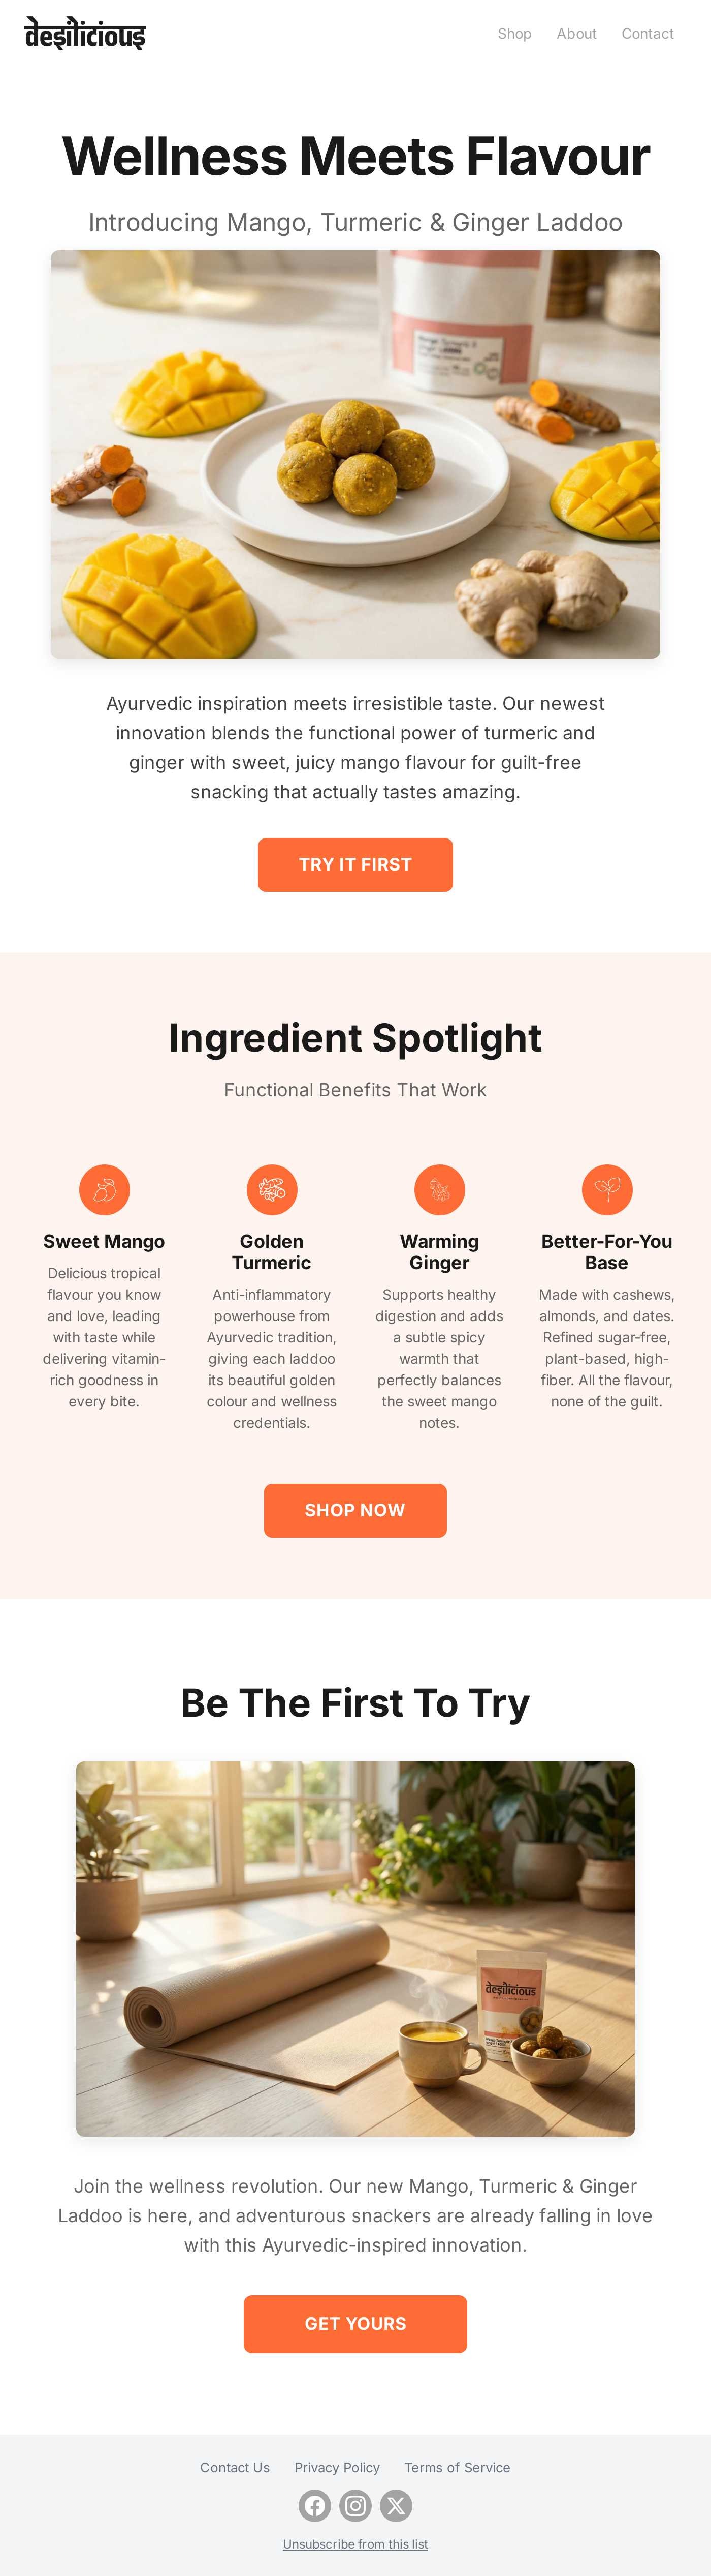Open the About nav link

pyautogui.click(x=576, y=34)
